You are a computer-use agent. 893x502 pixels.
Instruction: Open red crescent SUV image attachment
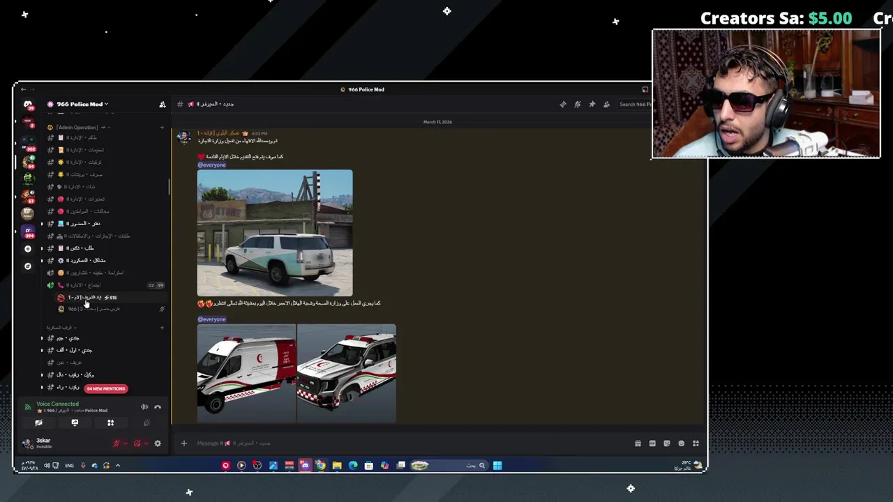[347, 374]
